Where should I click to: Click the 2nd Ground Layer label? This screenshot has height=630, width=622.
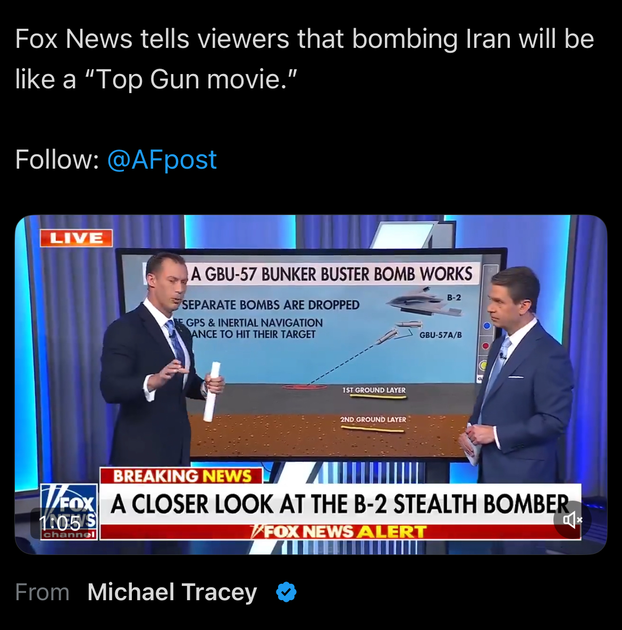[373, 419]
